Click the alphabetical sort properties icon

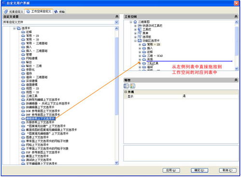(132, 86)
